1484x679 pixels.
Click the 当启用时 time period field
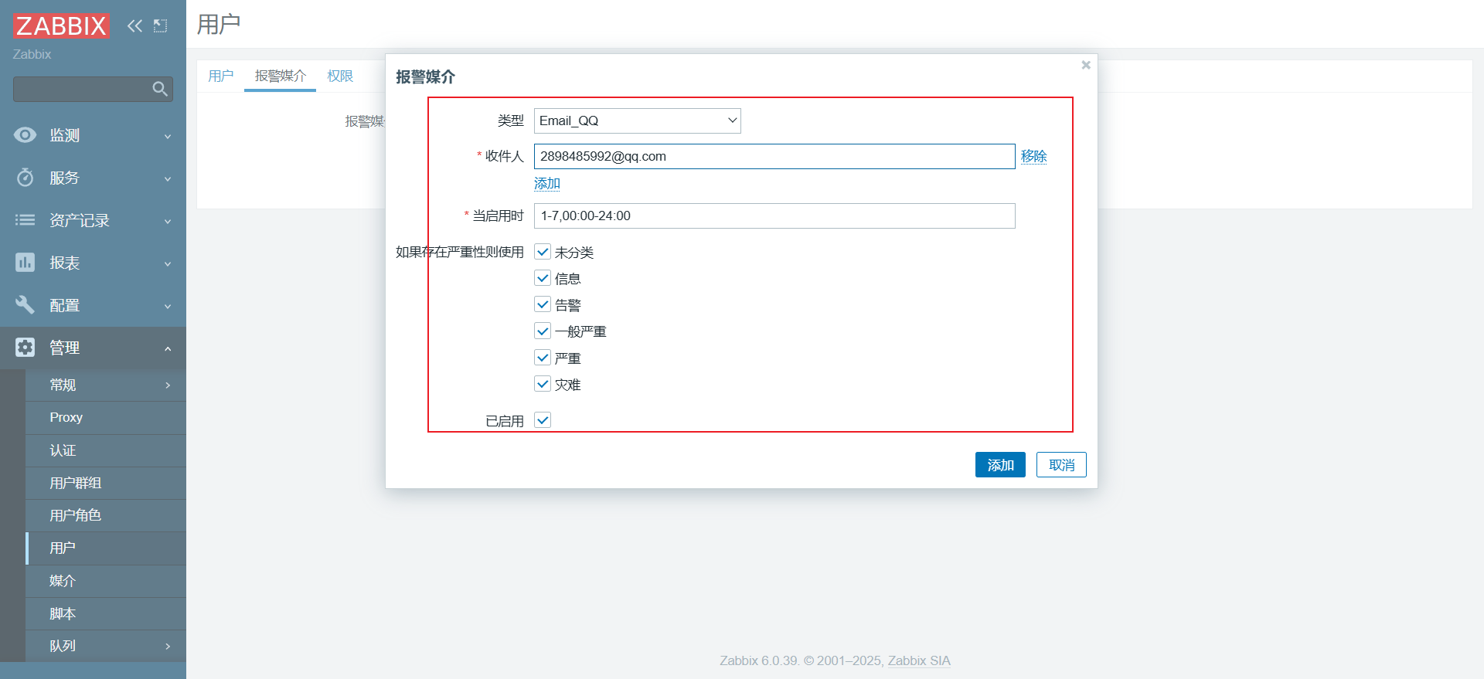774,216
